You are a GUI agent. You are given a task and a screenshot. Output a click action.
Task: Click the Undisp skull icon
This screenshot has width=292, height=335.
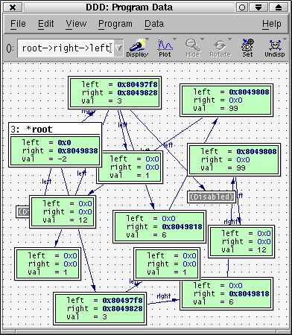pyautogui.click(x=275, y=45)
